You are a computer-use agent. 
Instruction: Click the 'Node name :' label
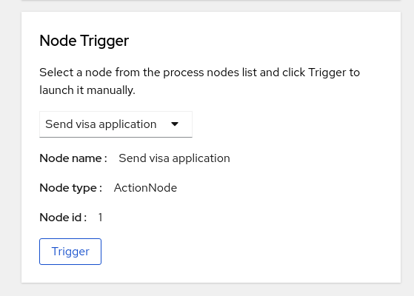point(73,158)
